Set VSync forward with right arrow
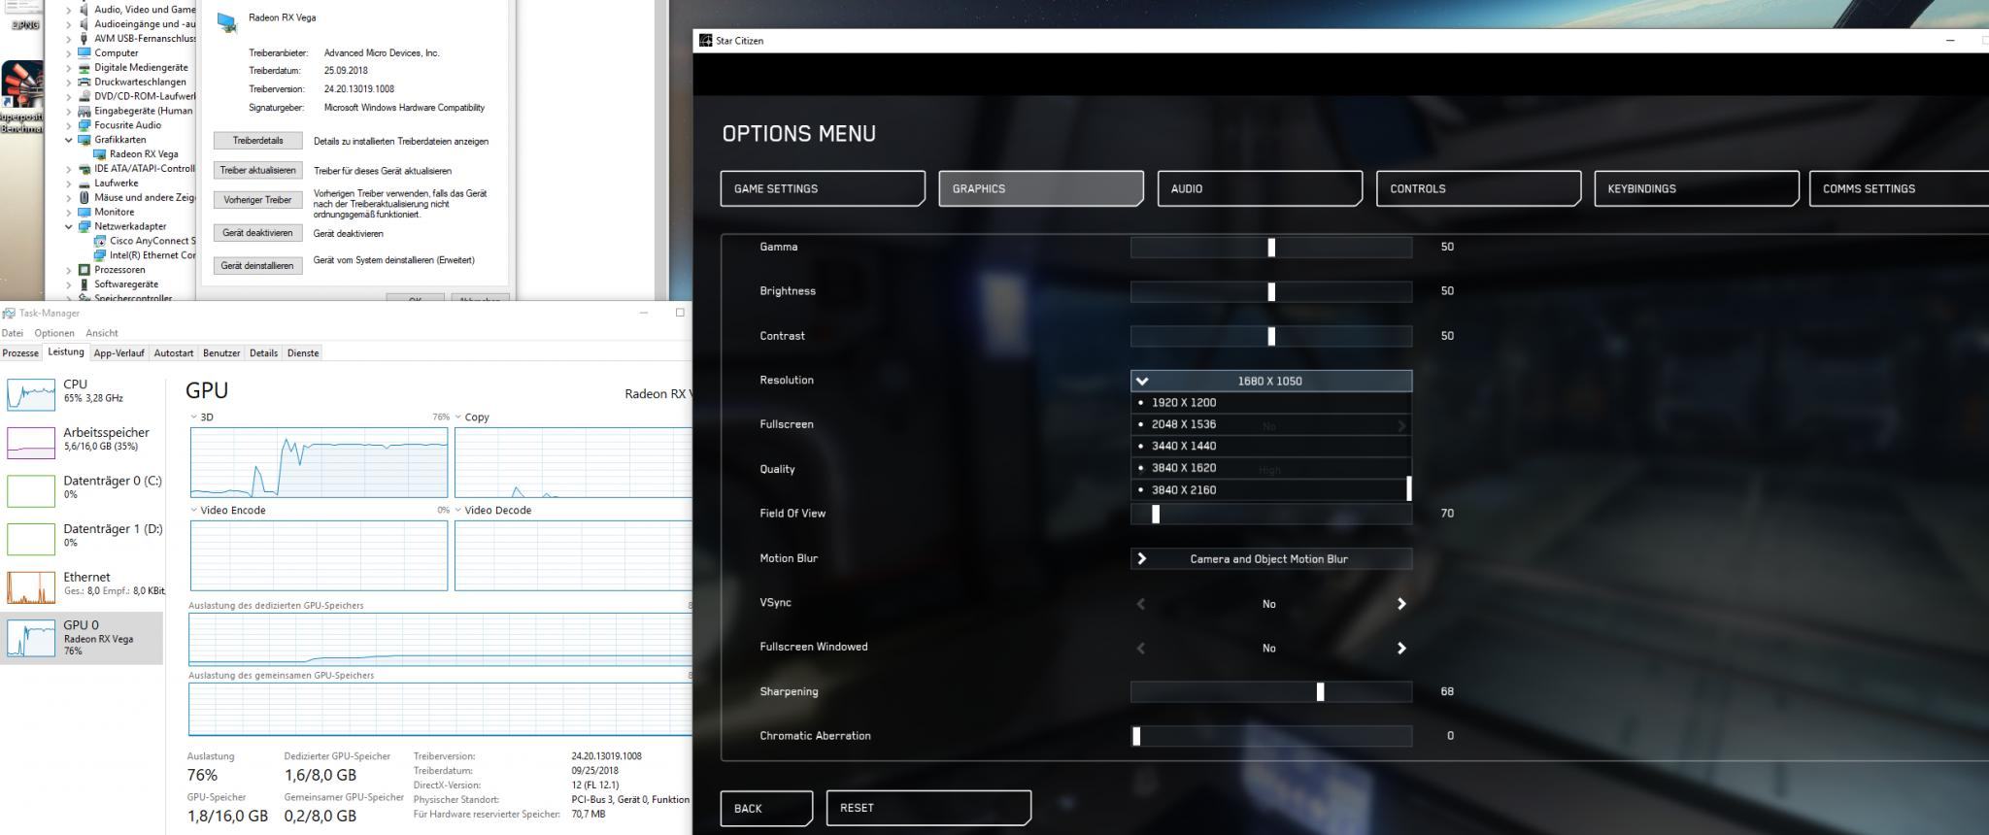 (x=1400, y=604)
